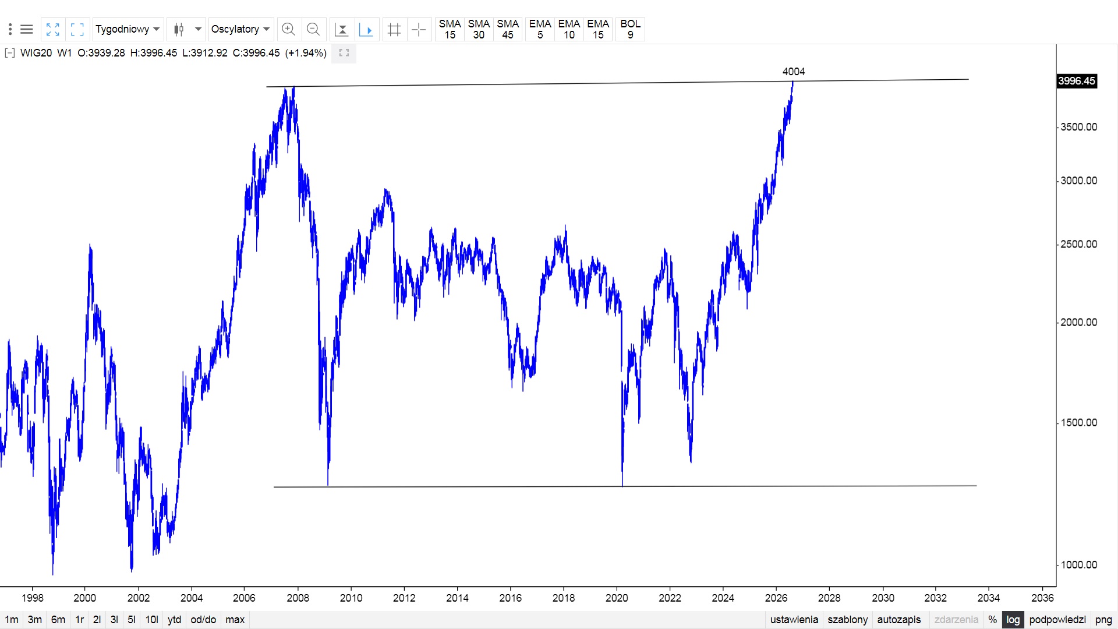Click the 2008 label on time axis
Screen dimensions: 1118x629
(x=298, y=598)
